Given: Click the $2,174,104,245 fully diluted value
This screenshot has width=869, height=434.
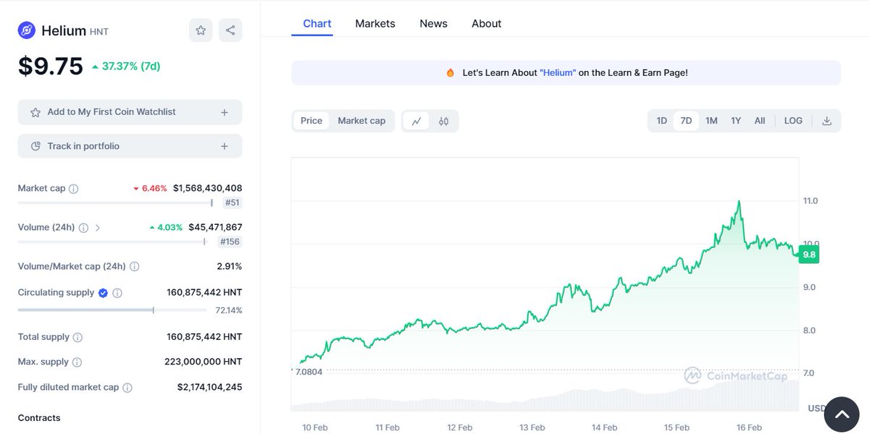Looking at the screenshot, I should (x=210, y=388).
